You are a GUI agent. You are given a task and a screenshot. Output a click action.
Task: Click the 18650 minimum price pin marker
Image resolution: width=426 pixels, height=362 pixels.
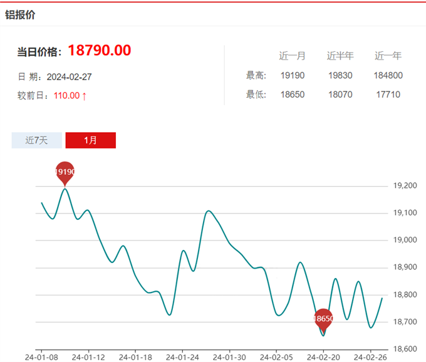click(x=323, y=319)
